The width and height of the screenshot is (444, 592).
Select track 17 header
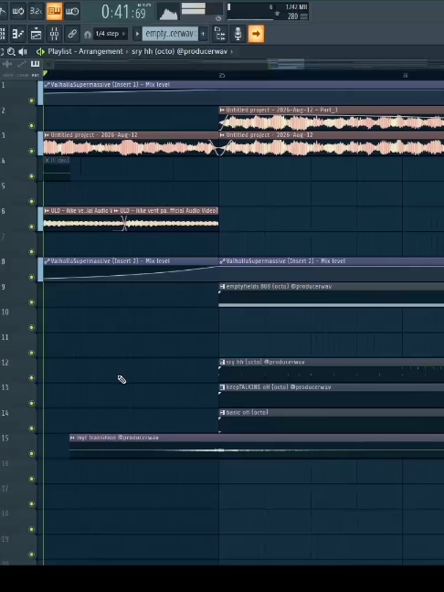click(x=18, y=496)
